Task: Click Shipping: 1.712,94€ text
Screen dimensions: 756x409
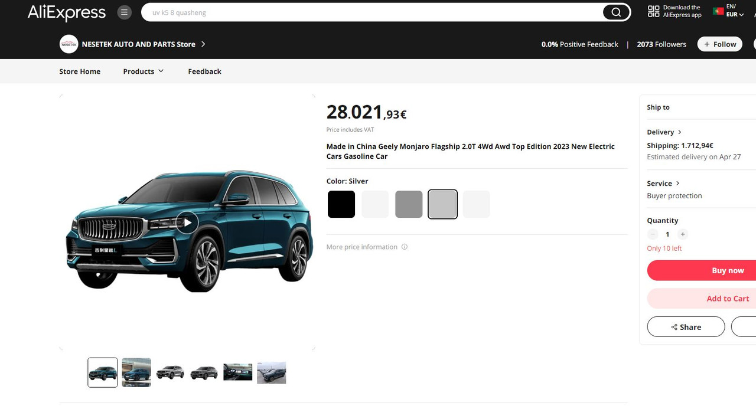Action: (680, 145)
